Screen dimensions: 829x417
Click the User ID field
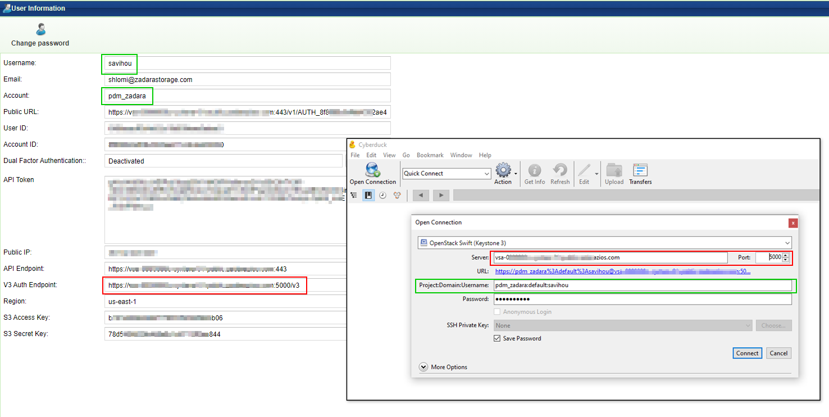click(x=248, y=128)
